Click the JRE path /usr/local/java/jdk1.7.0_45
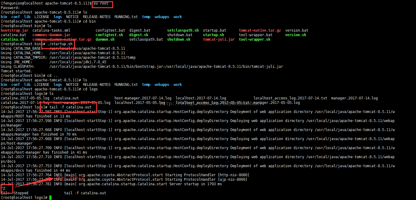Viewport: 416px width, 200px height. pos(78,62)
